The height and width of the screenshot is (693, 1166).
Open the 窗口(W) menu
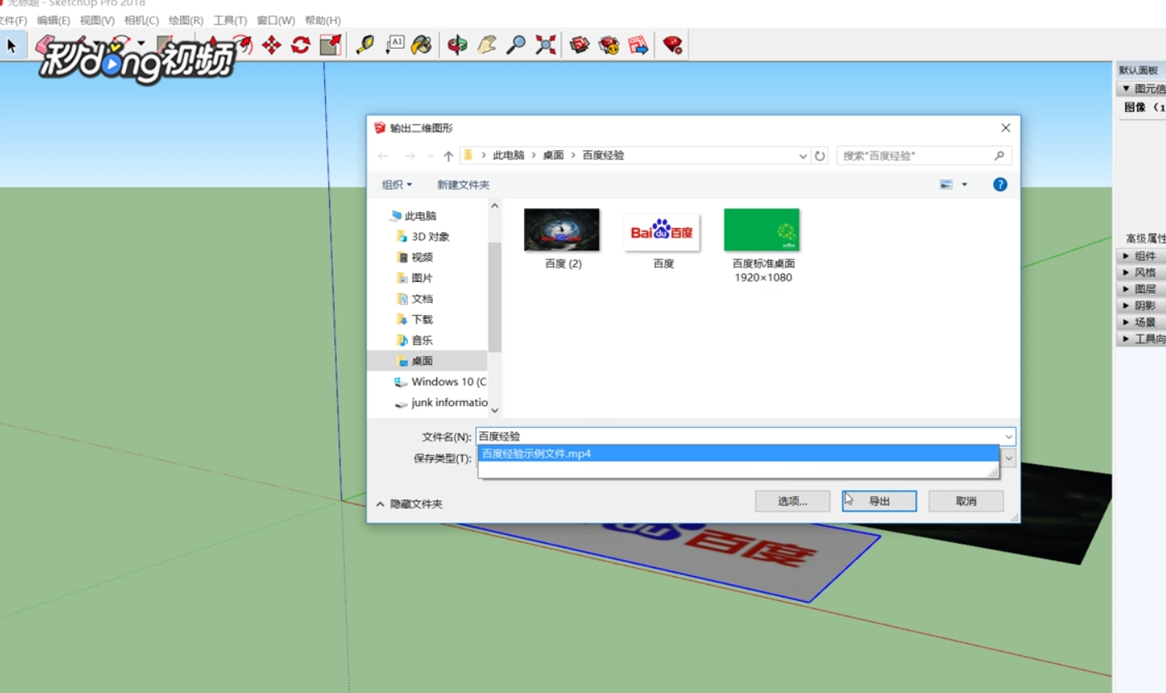click(275, 20)
